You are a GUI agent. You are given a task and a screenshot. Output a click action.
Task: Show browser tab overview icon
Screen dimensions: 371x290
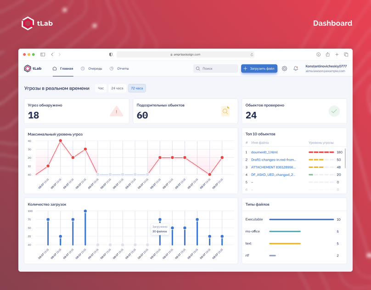click(x=346, y=54)
